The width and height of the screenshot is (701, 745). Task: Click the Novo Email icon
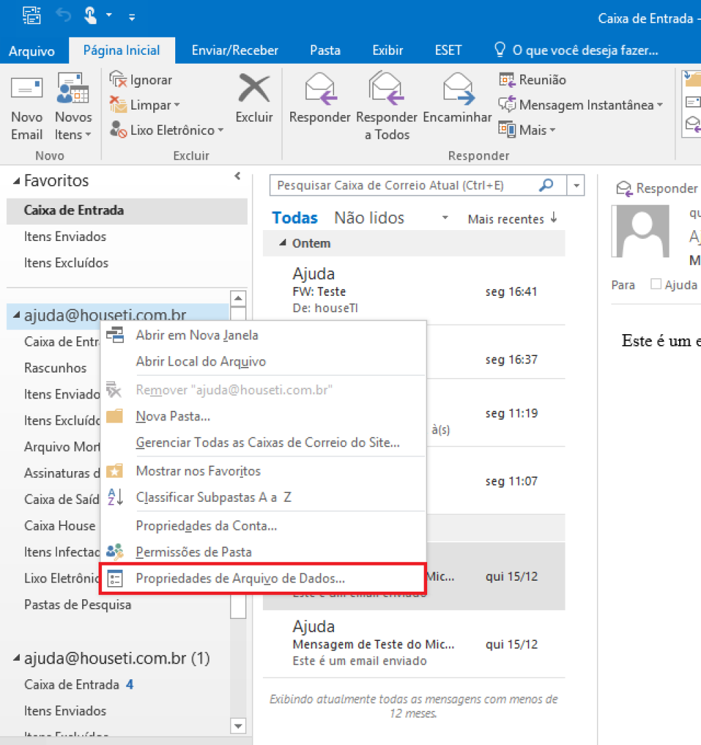(27, 88)
